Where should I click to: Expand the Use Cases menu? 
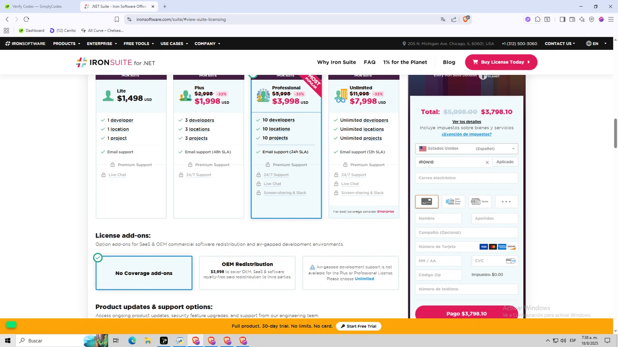[x=174, y=44]
